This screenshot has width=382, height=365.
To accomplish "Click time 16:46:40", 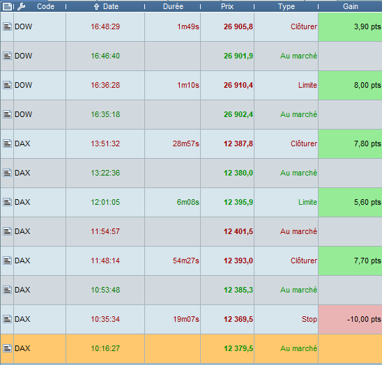I will coord(105,56).
